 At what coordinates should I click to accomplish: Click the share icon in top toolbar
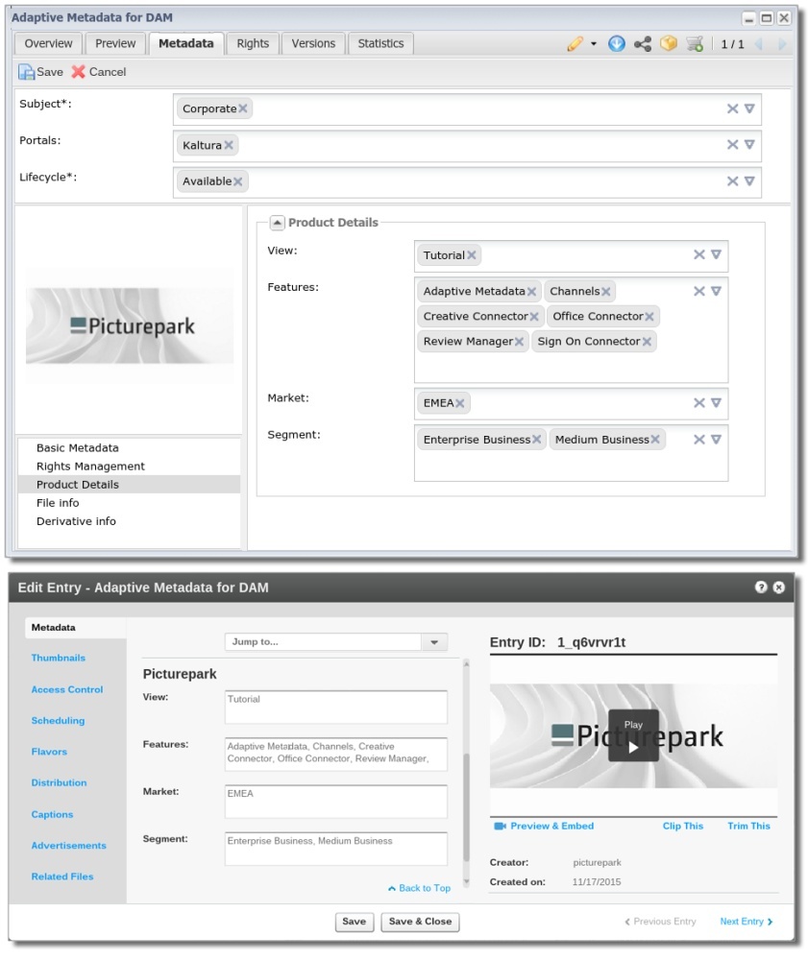(642, 44)
